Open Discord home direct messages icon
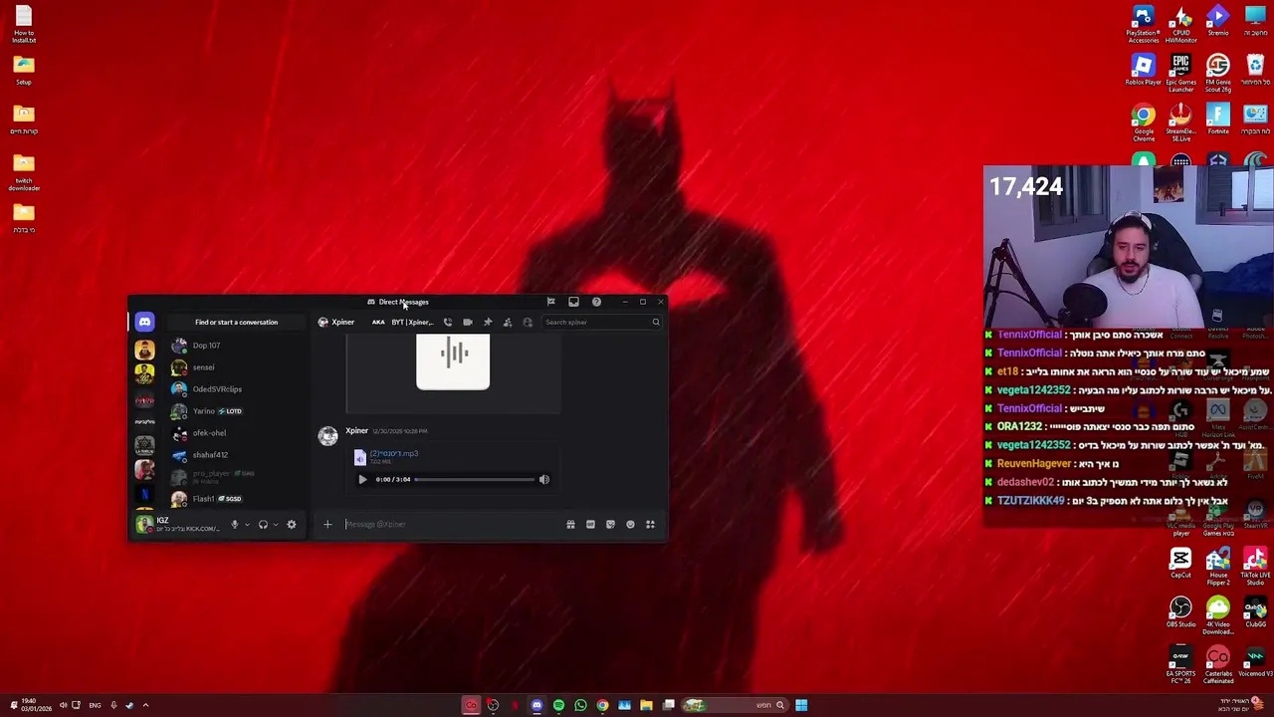Screen dimensions: 1274x717 point(144,322)
